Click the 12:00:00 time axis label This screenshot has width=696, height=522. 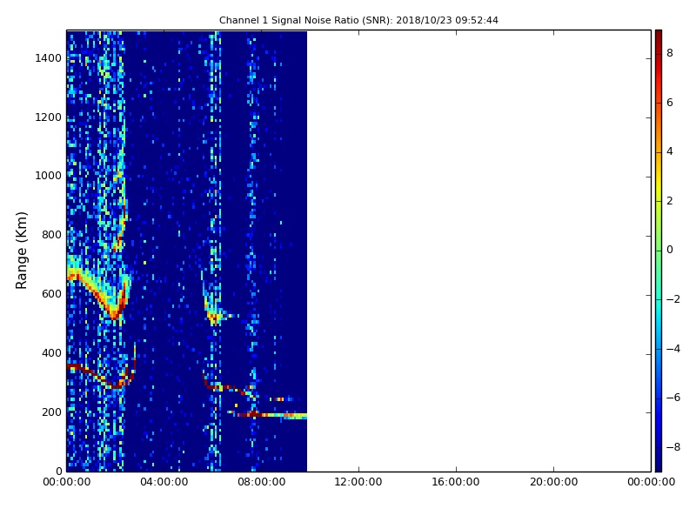coord(358,482)
